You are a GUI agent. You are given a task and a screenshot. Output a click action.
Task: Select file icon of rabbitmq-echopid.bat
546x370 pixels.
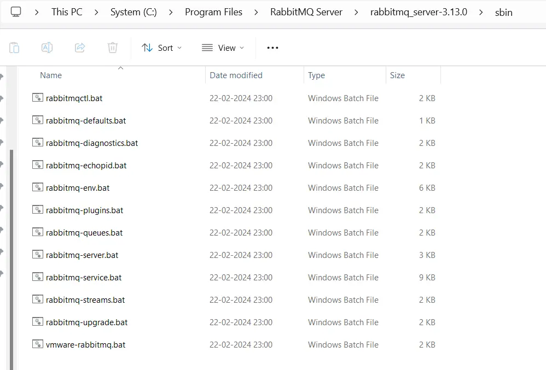[x=38, y=165]
